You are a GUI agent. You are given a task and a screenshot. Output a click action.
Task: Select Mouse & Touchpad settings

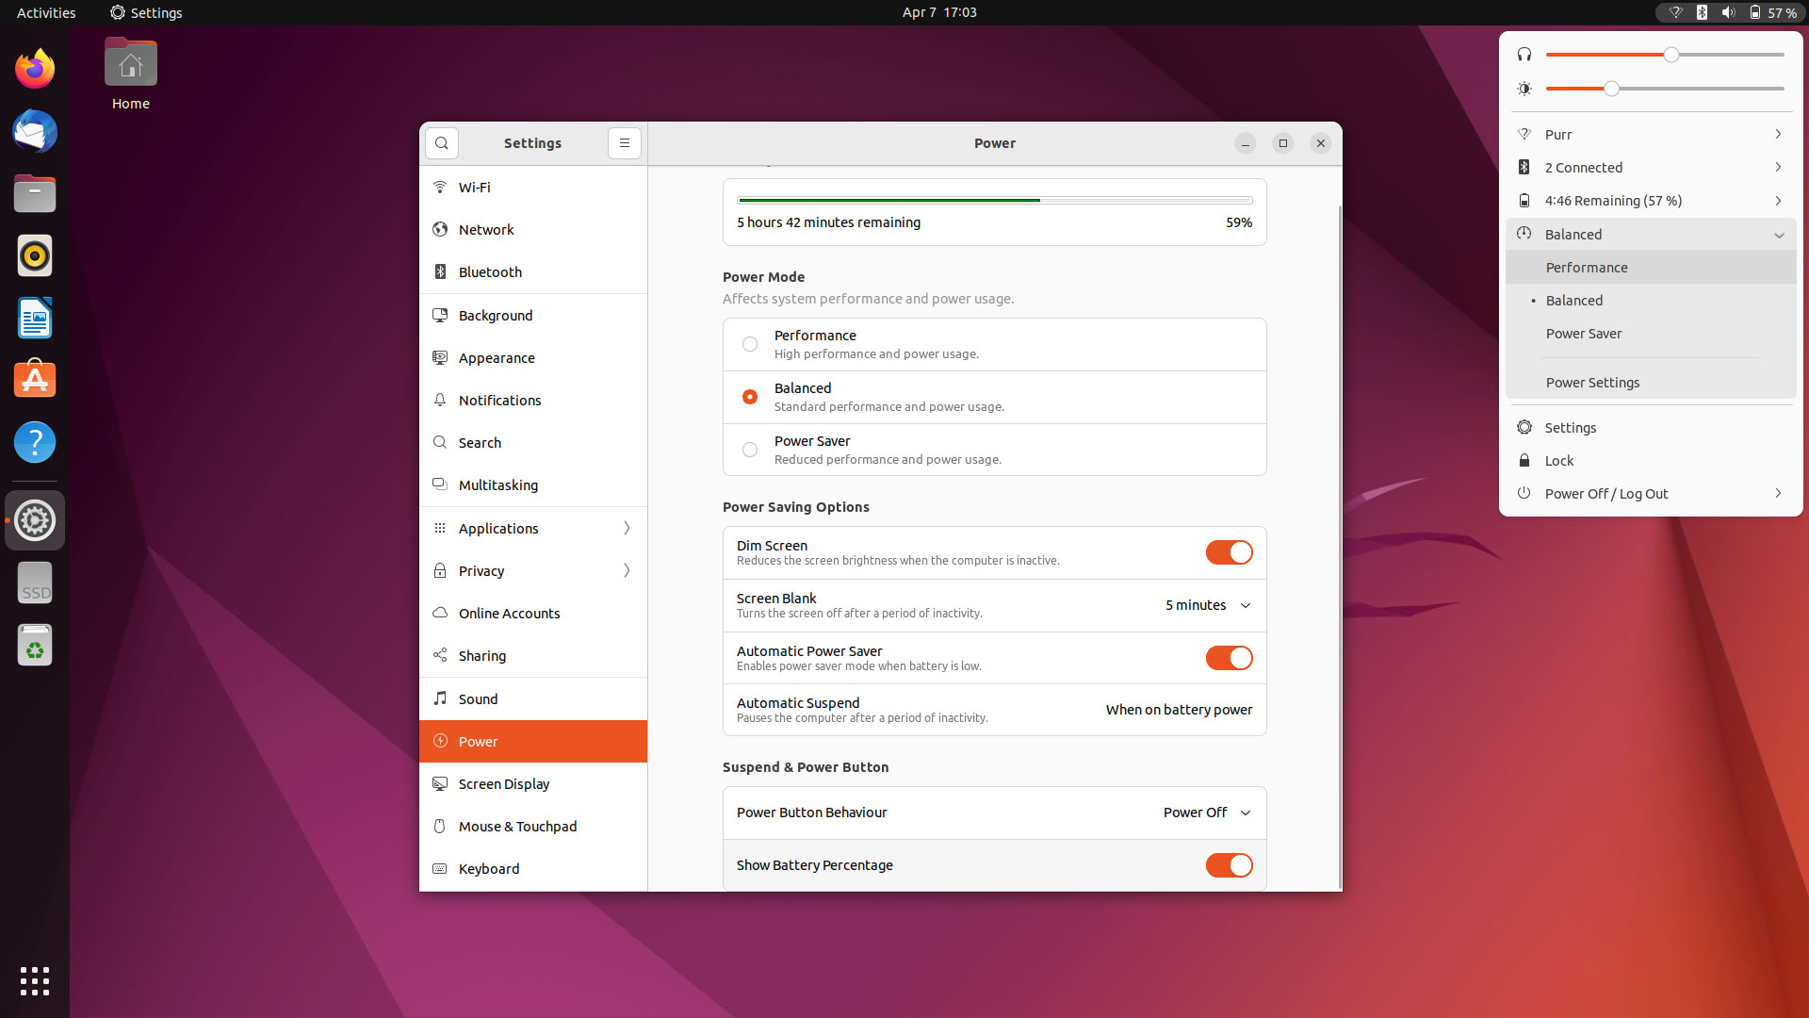click(x=517, y=826)
